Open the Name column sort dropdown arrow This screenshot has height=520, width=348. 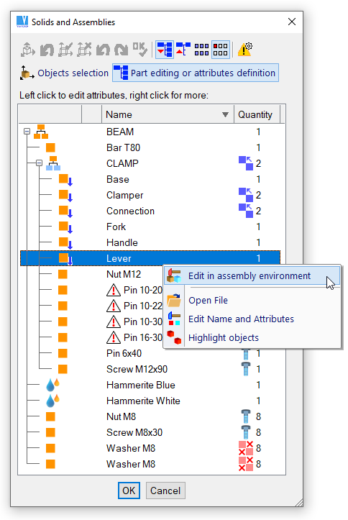click(225, 115)
